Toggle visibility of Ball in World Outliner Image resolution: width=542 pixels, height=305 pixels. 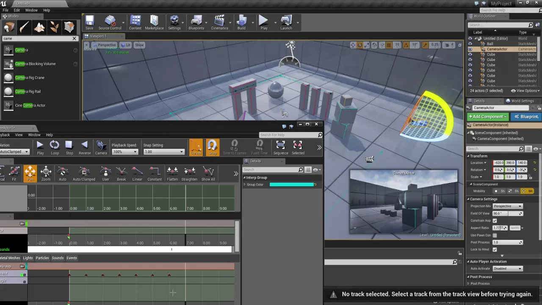(470, 44)
